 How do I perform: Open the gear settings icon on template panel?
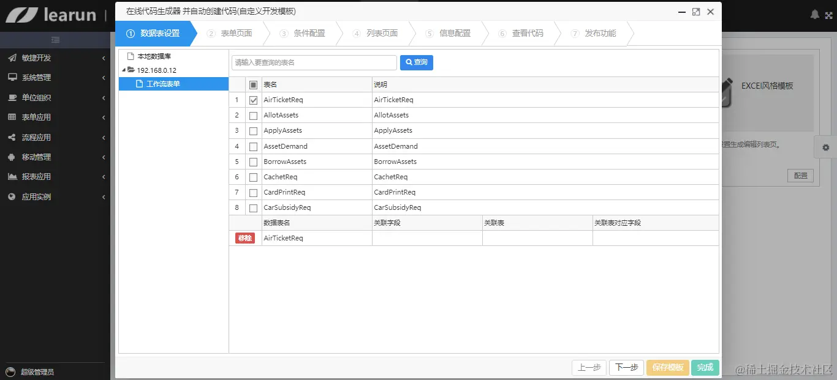pos(825,147)
